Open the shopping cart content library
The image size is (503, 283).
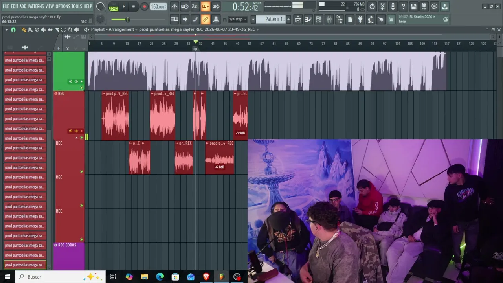(x=391, y=19)
